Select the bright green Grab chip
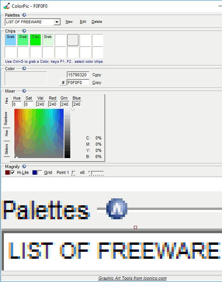The width and height of the screenshot is (222, 282). tap(35, 40)
